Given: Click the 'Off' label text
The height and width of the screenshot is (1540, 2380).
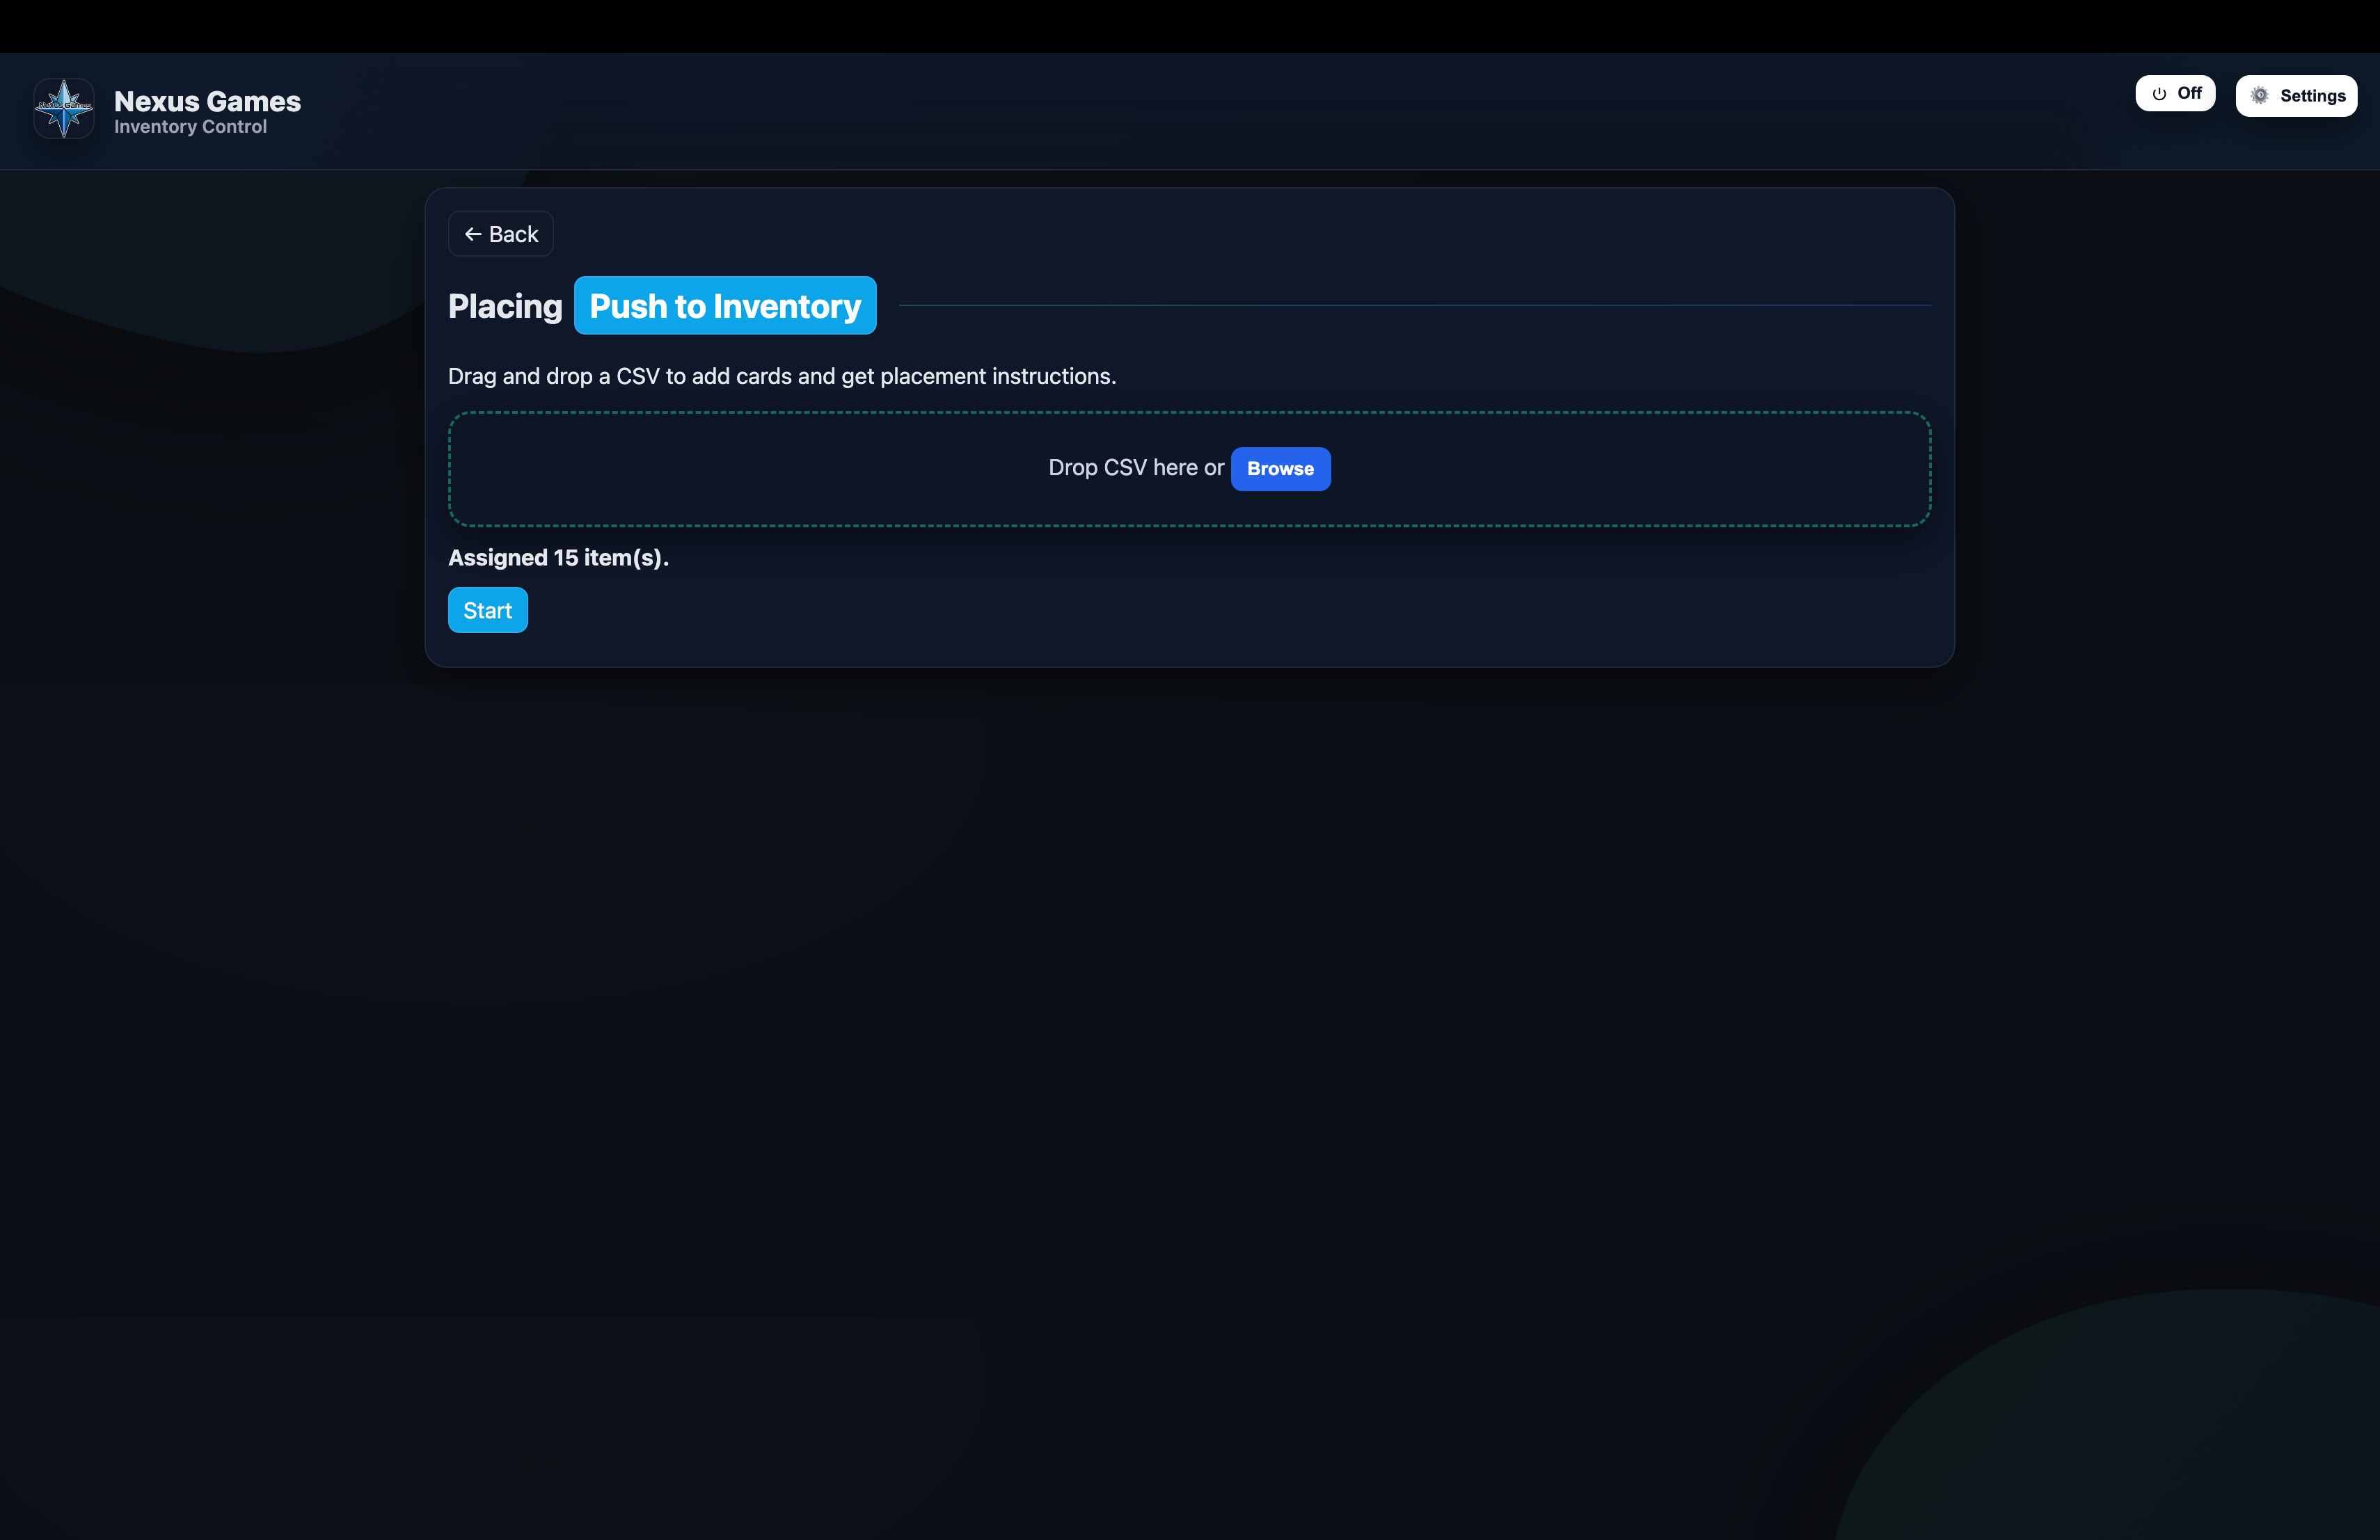Looking at the screenshot, I should coord(2189,93).
